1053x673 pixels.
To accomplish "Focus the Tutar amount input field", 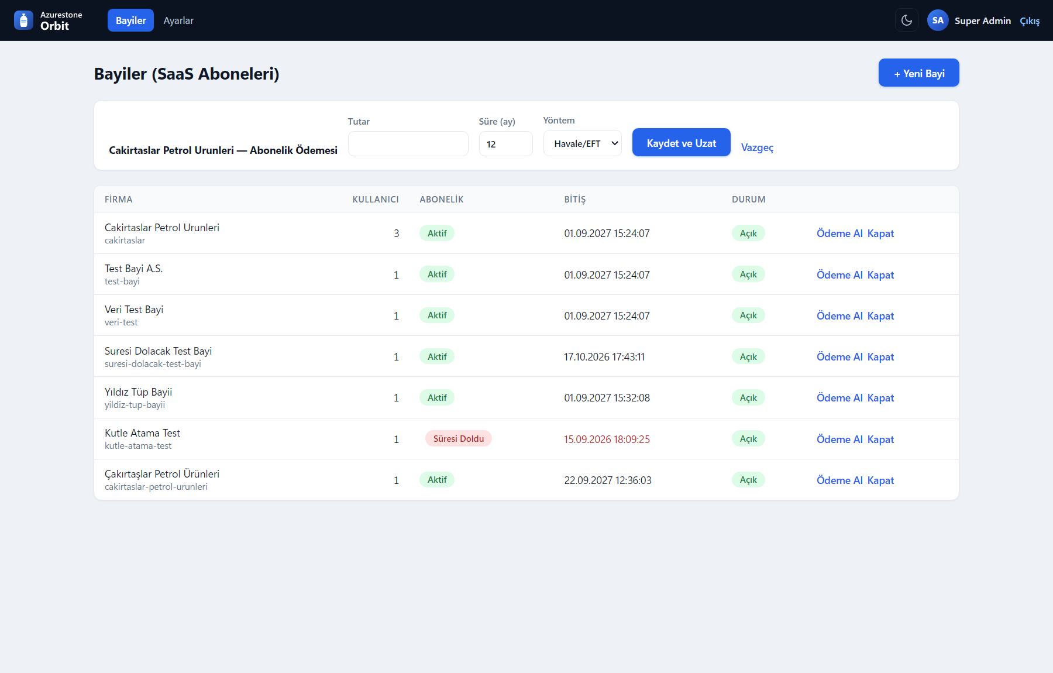I will coord(408,144).
